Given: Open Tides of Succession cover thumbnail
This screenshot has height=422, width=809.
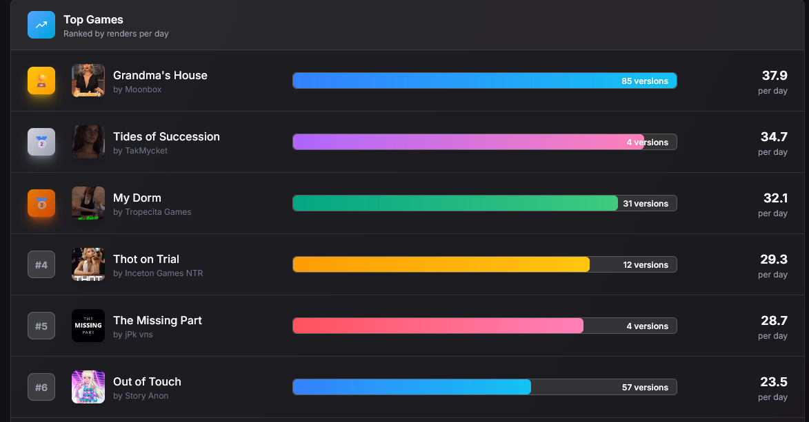Looking at the screenshot, I should [88, 142].
